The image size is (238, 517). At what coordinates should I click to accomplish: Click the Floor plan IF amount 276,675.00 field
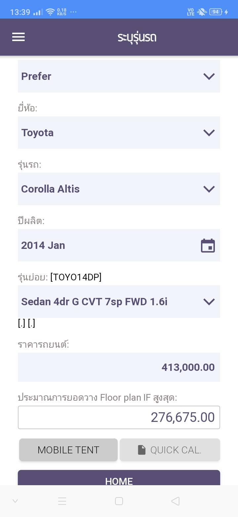click(119, 417)
